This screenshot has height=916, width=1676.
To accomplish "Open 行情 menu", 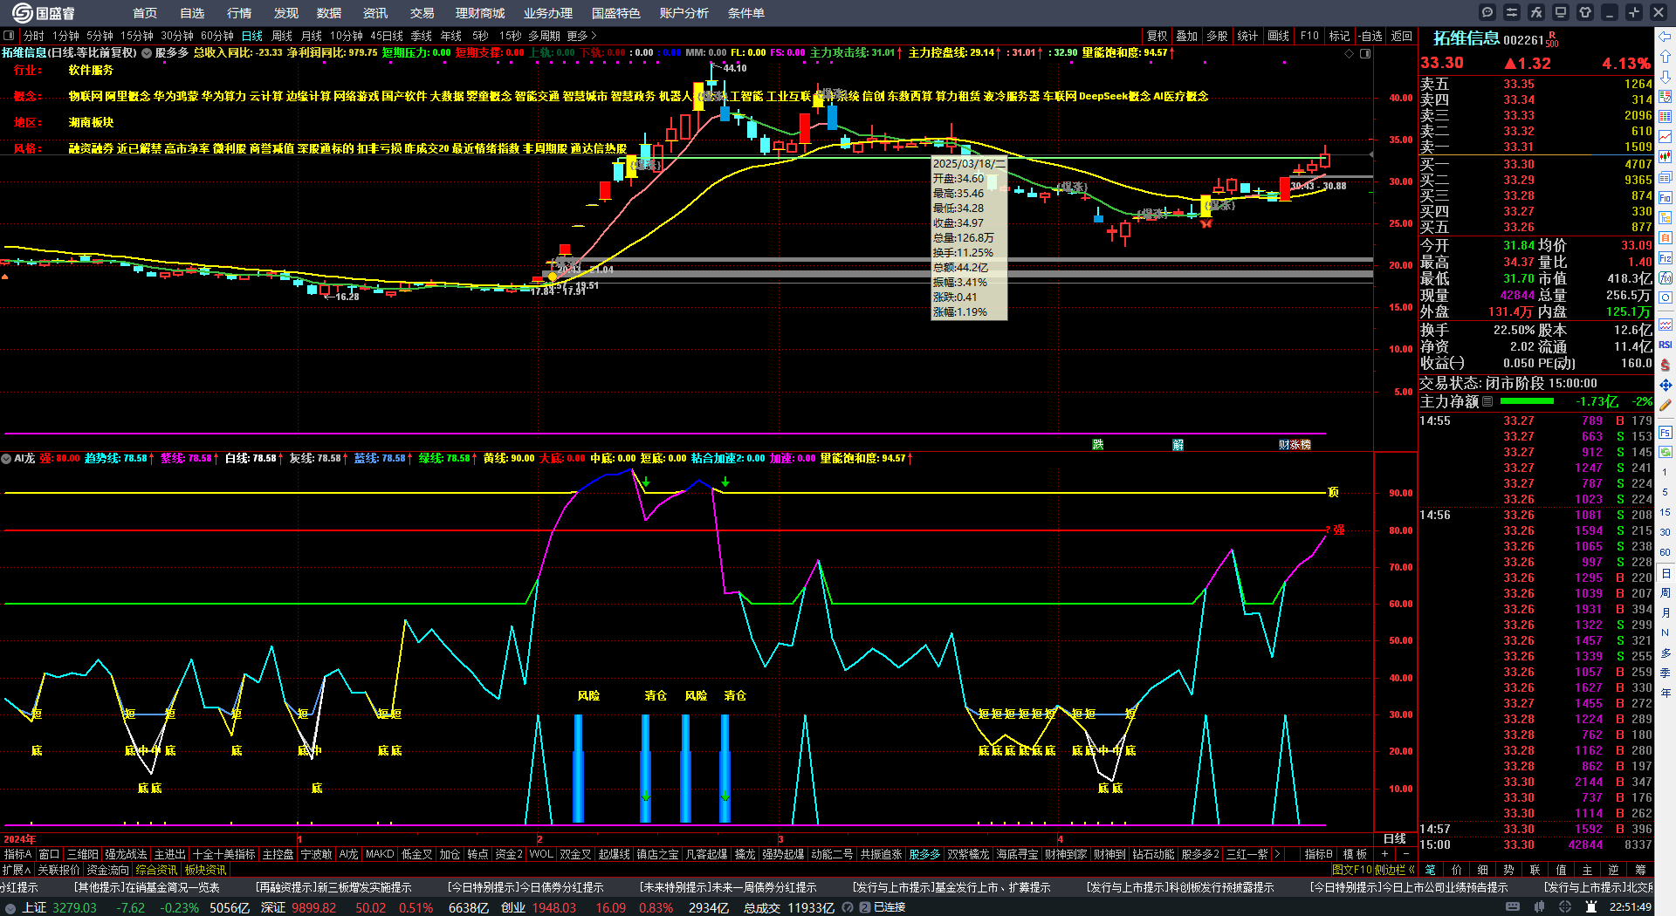I will (239, 13).
